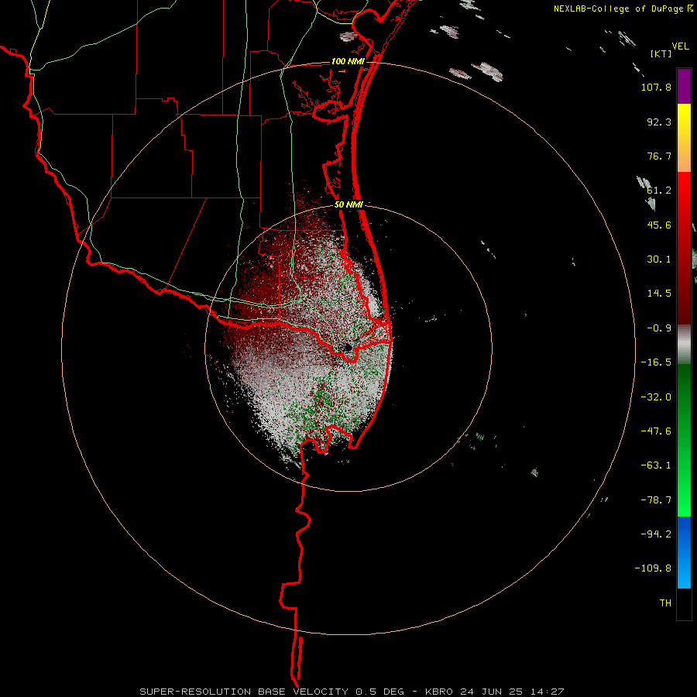Click the 100 NMI range ring label

(x=348, y=61)
